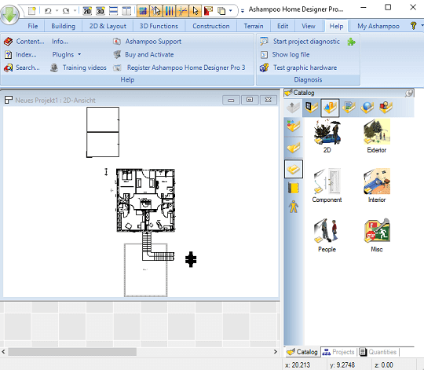Toggle the snap cursor selection mode
This screenshot has width=424, height=370.
coord(156,11)
